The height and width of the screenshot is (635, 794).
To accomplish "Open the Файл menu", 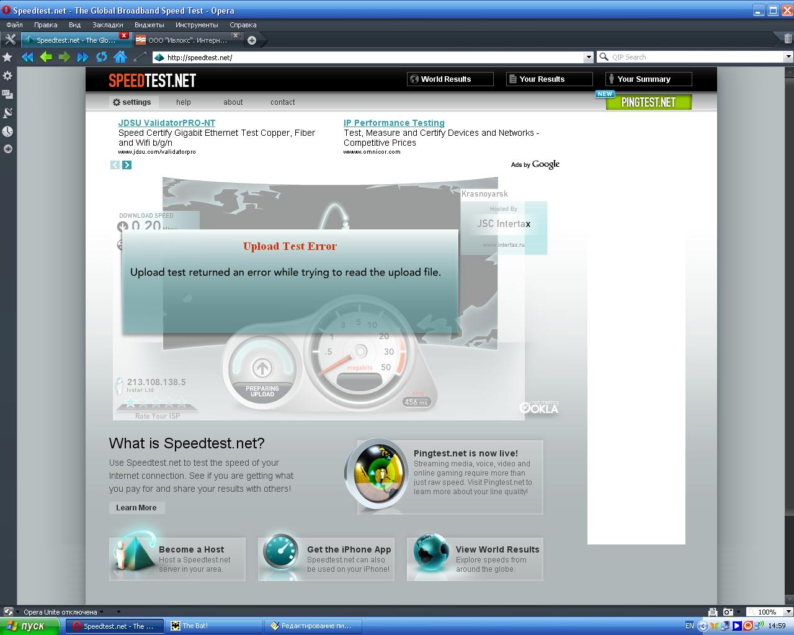I will 14,25.
